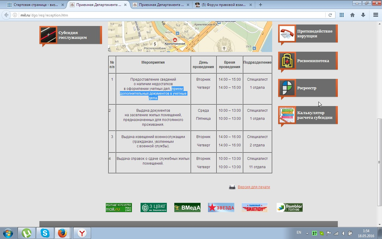Click the Субсидия госслужащим banner

[x=71, y=35]
